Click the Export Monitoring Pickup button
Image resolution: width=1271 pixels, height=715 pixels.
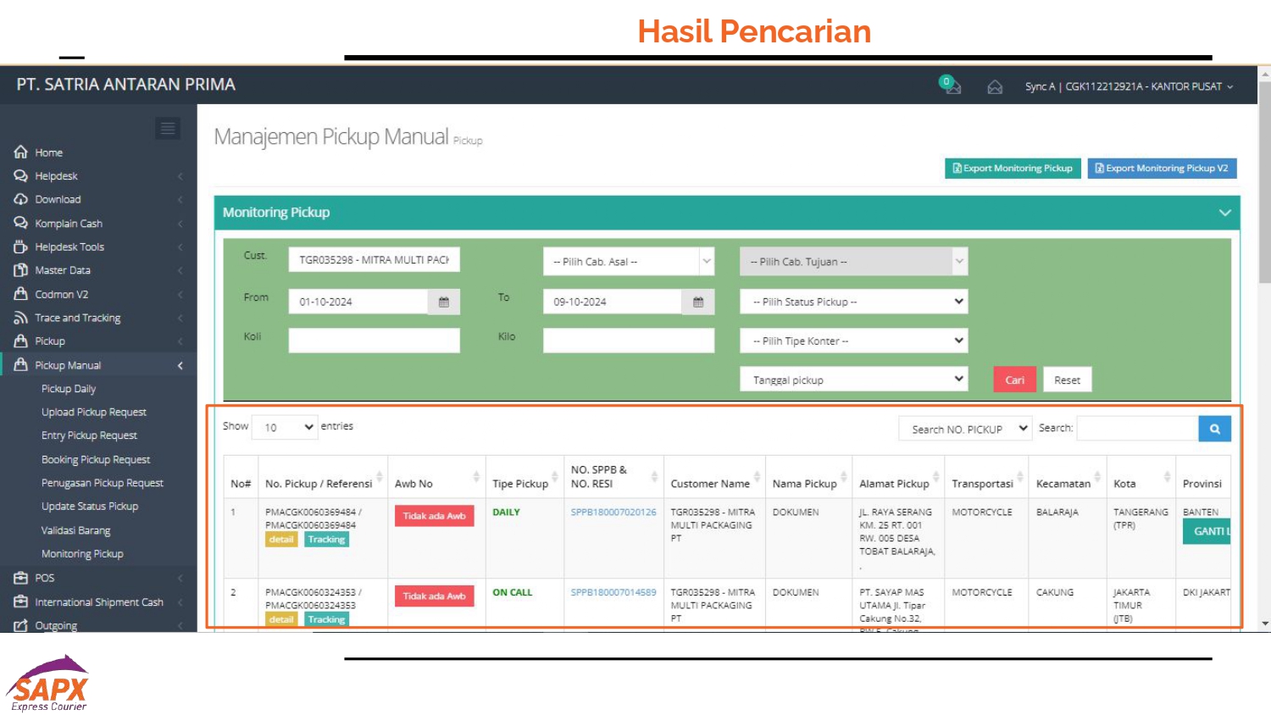(1013, 169)
